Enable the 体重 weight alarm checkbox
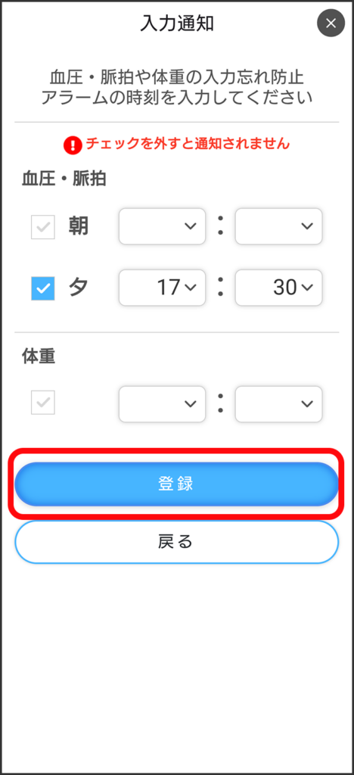Image resolution: width=354 pixels, height=775 pixels. coord(43,403)
